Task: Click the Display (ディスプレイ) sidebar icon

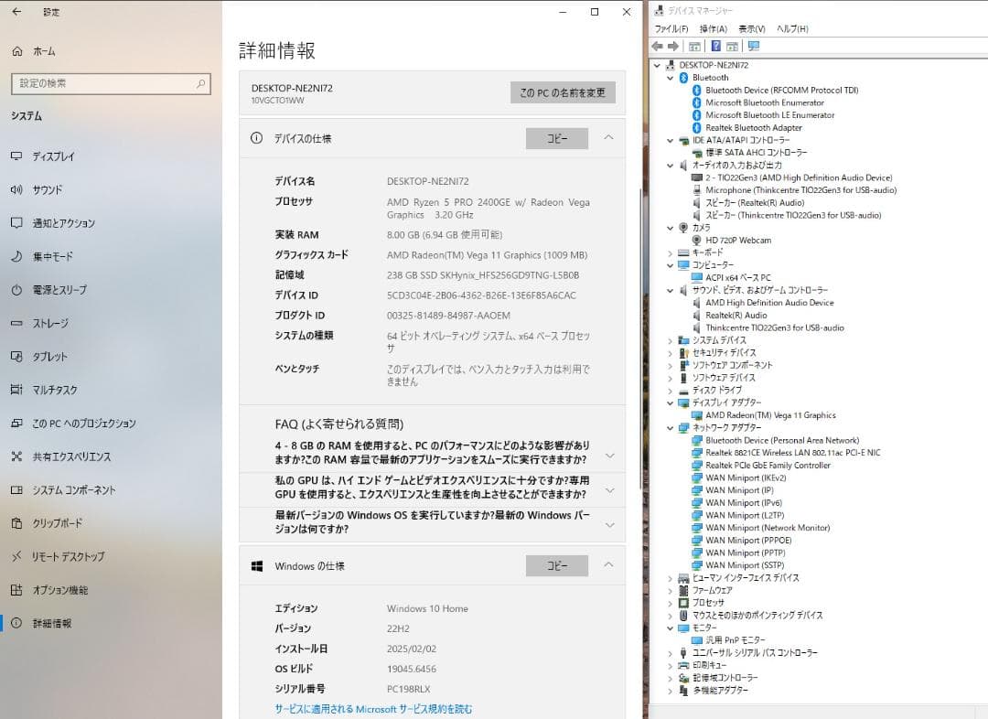Action: pyautogui.click(x=16, y=156)
